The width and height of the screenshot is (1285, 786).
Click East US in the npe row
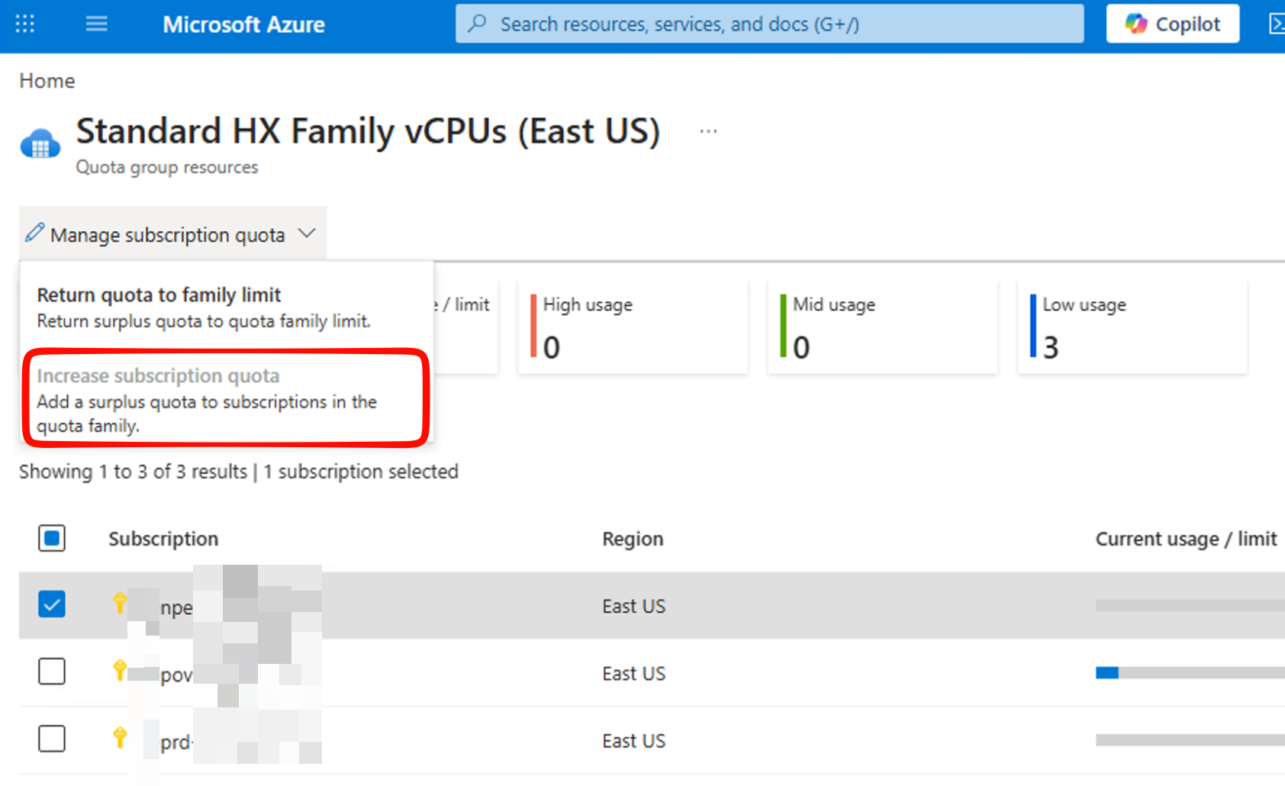point(633,606)
